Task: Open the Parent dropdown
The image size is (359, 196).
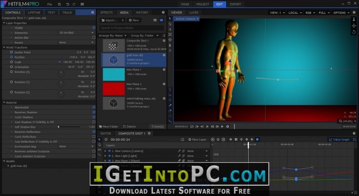Action: pyautogui.click(x=76, y=43)
